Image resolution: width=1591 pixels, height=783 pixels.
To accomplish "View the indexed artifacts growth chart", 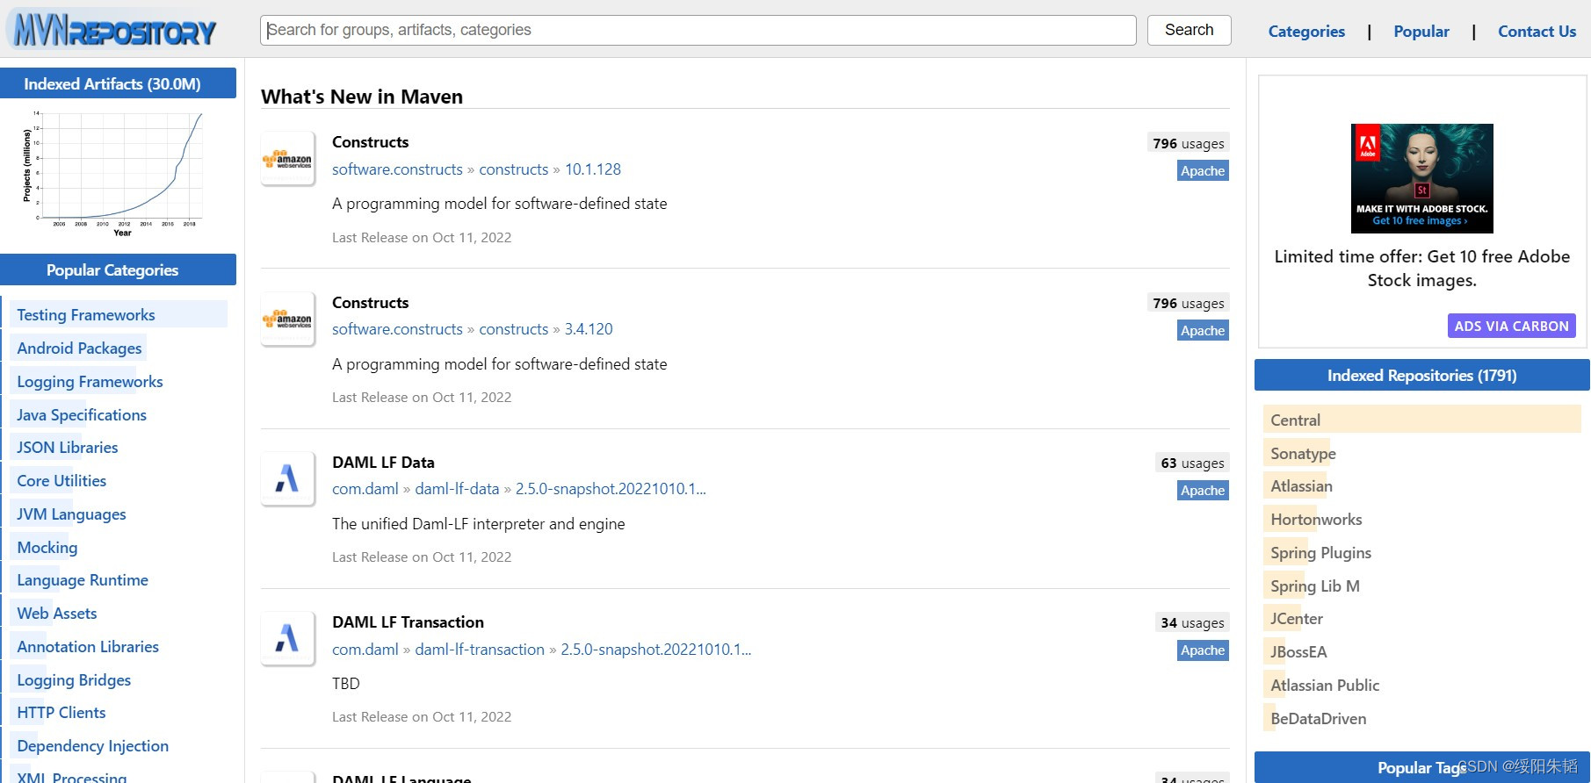I will click(x=114, y=173).
